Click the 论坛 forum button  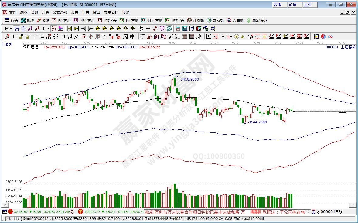click(x=292, y=5)
